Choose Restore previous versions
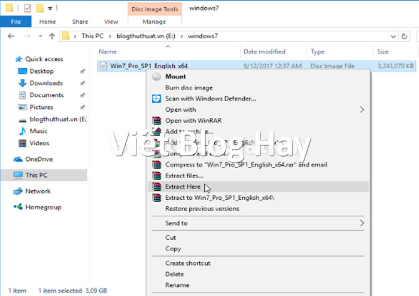This screenshot has height=296, width=419. (258, 209)
